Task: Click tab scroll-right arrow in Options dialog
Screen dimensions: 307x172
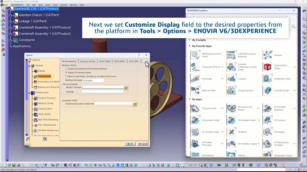Action: coord(148,61)
